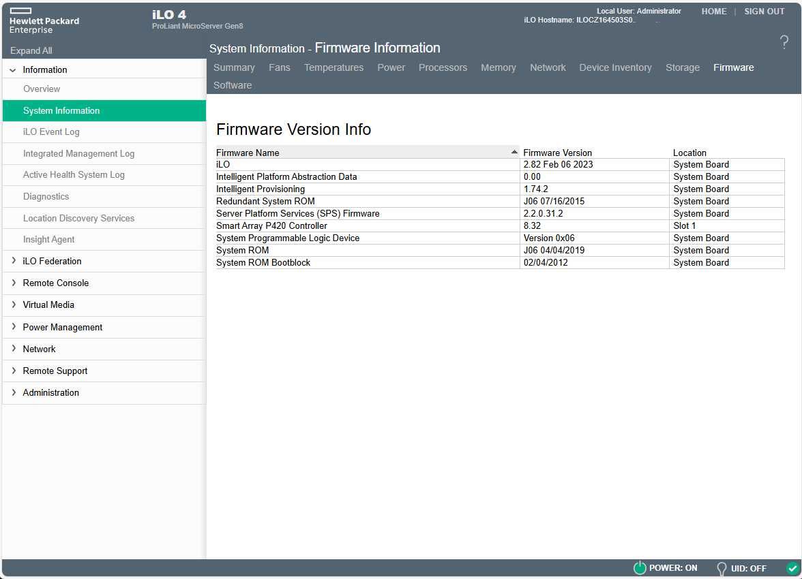Select System ROM Bootblock row name
The image size is (802, 579).
[x=263, y=263]
